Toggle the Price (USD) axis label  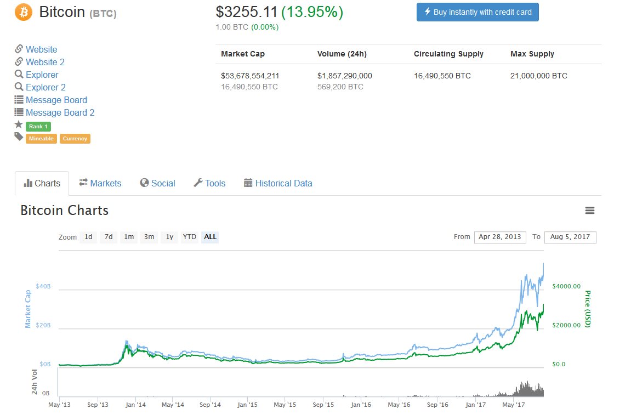coord(588,309)
